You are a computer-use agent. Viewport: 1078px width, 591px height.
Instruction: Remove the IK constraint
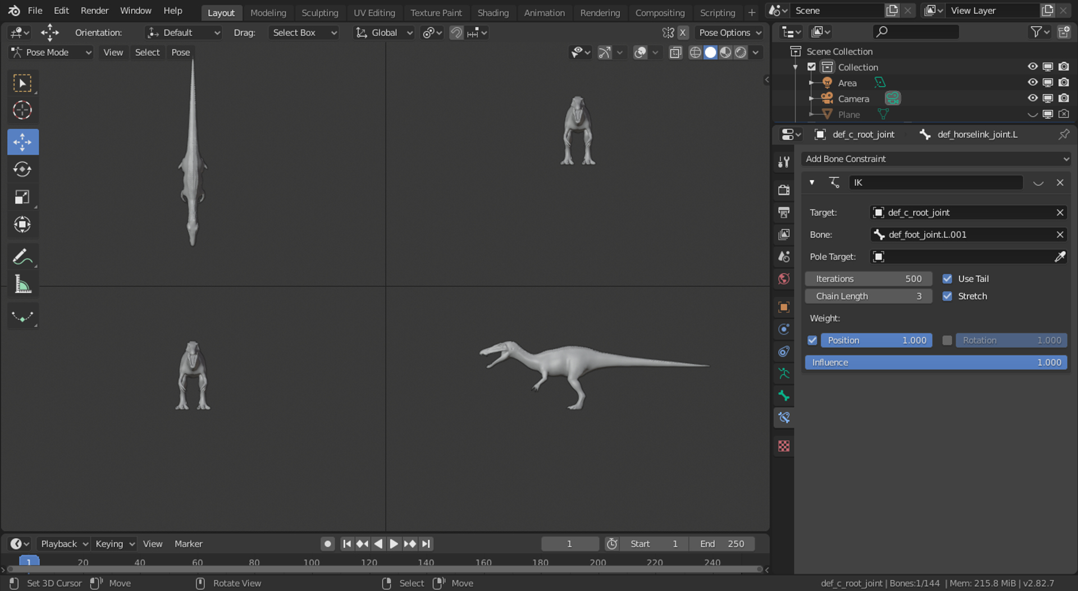1060,182
